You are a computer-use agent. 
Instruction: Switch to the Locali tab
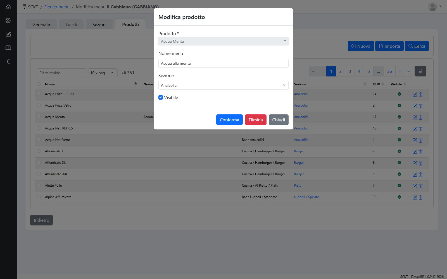(71, 24)
